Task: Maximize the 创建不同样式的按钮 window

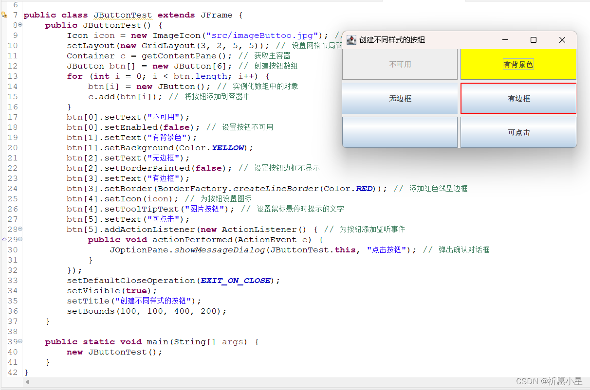Action: 534,40
